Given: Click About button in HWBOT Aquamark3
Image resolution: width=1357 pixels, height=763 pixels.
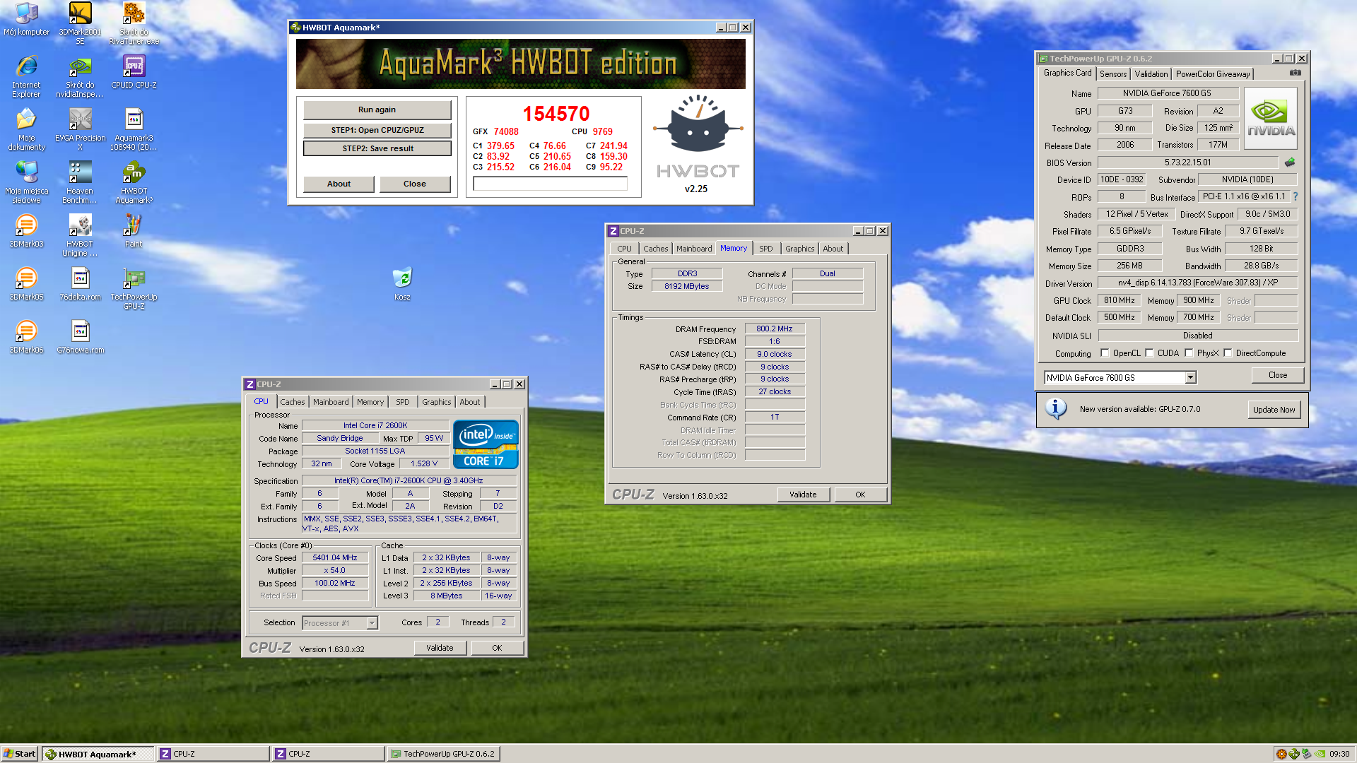Looking at the screenshot, I should [x=339, y=184].
